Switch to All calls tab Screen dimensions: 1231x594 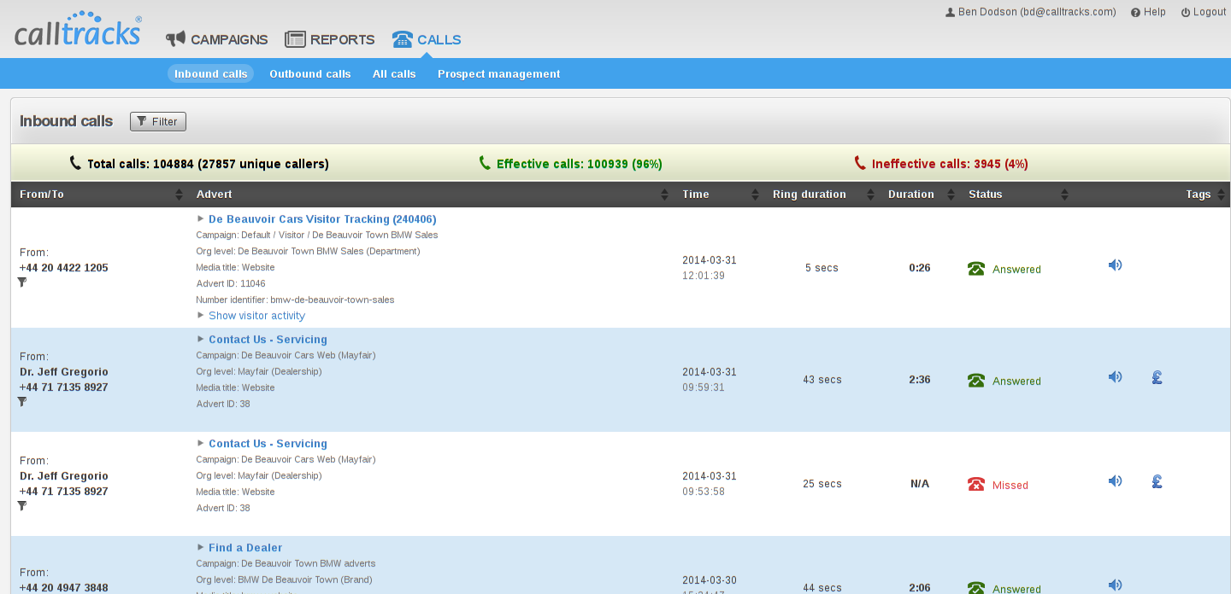[394, 74]
